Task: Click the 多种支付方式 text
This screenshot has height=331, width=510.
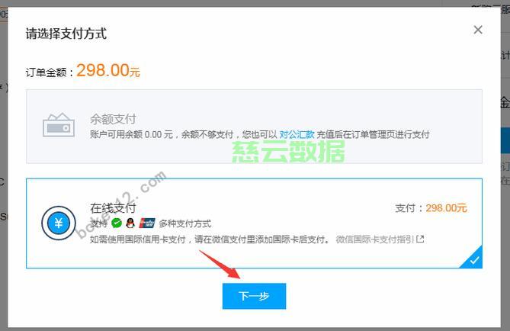Action: pyautogui.click(x=185, y=223)
